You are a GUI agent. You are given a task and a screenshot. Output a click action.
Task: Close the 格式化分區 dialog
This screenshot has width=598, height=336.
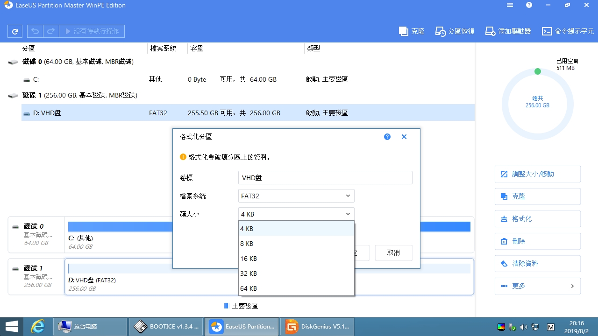(x=404, y=137)
